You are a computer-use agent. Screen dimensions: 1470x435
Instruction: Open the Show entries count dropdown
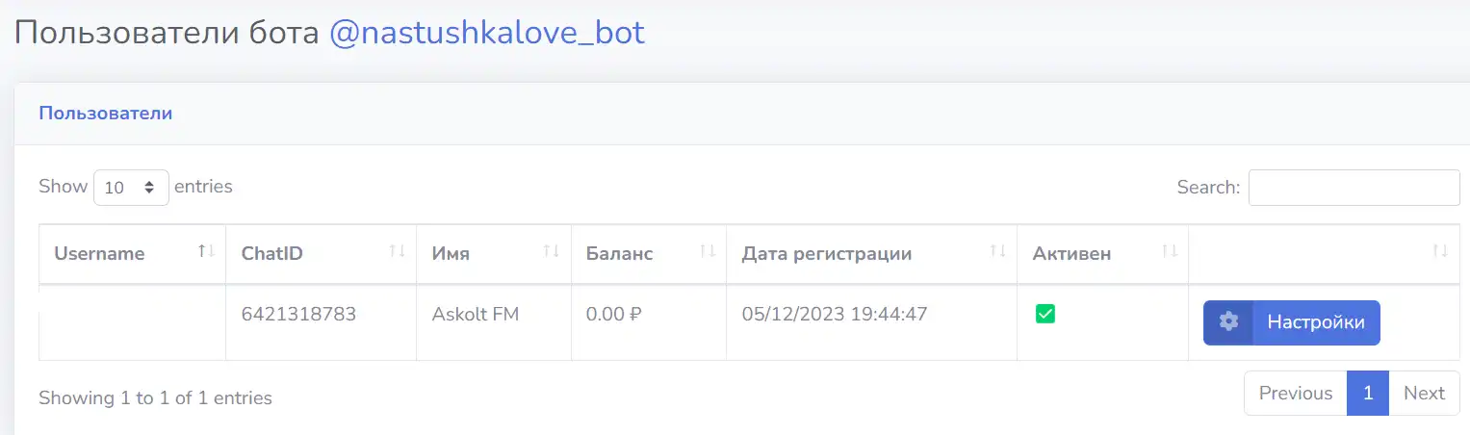click(x=131, y=188)
